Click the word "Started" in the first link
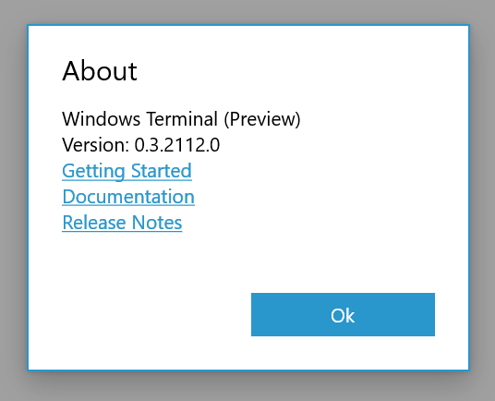 (162, 171)
